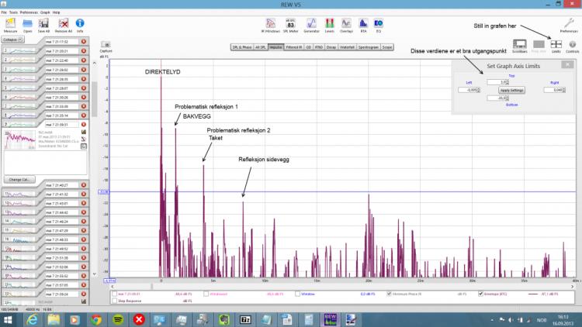Open the Limits graph control
Screen dimensions: 582x327
556,45
